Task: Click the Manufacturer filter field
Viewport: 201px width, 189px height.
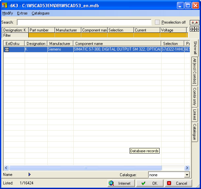Action: tap(68, 35)
